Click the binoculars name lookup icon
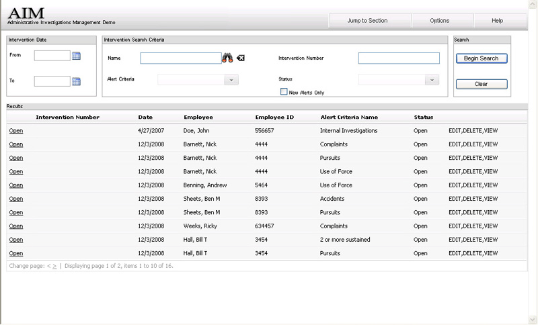 pos(227,58)
